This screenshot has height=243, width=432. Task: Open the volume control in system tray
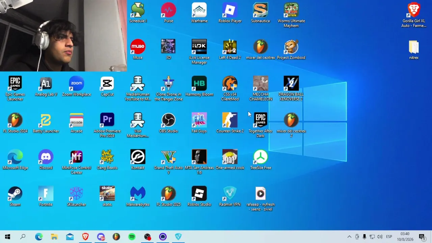pyautogui.click(x=380, y=237)
